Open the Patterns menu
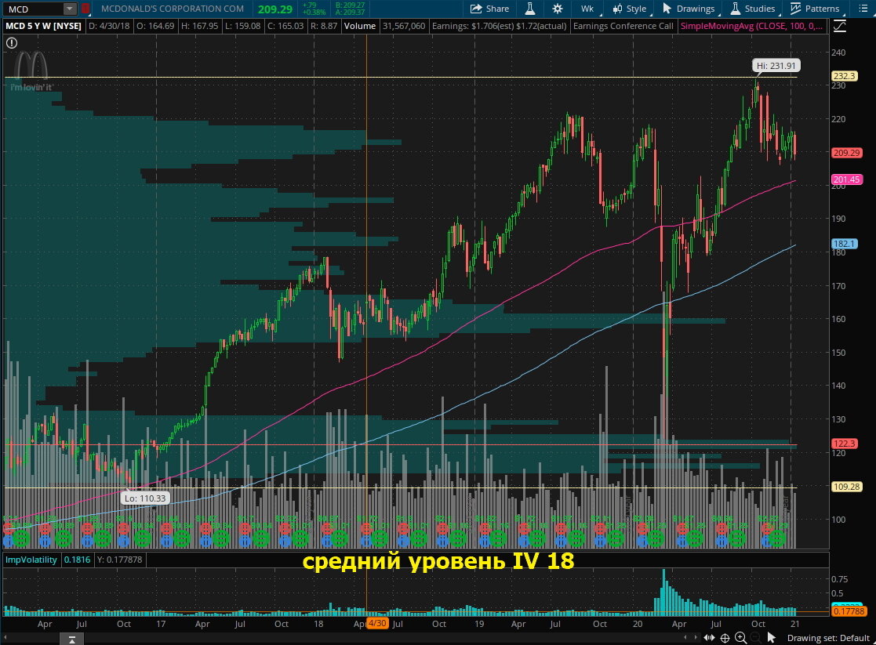This screenshot has height=645, width=876. (x=815, y=9)
